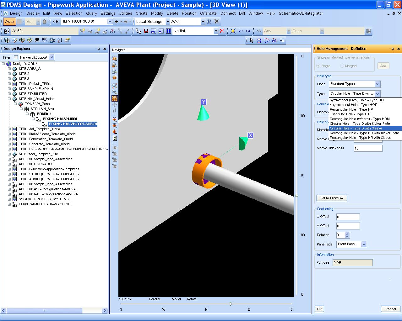Select Triangular Hole - Type HT option
402x321 pixels.
(366, 114)
